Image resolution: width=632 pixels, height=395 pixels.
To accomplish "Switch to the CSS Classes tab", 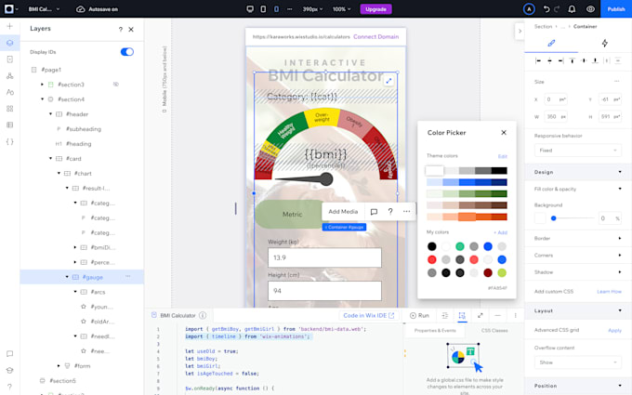I will [x=494, y=331].
